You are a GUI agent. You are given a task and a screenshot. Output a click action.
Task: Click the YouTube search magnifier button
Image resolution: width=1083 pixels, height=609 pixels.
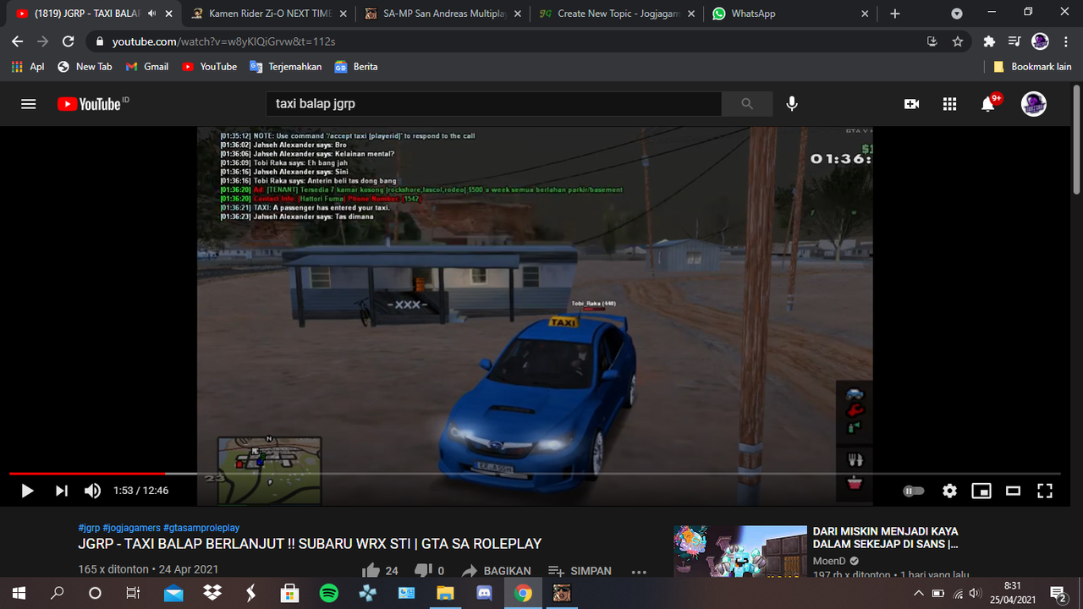(x=747, y=104)
